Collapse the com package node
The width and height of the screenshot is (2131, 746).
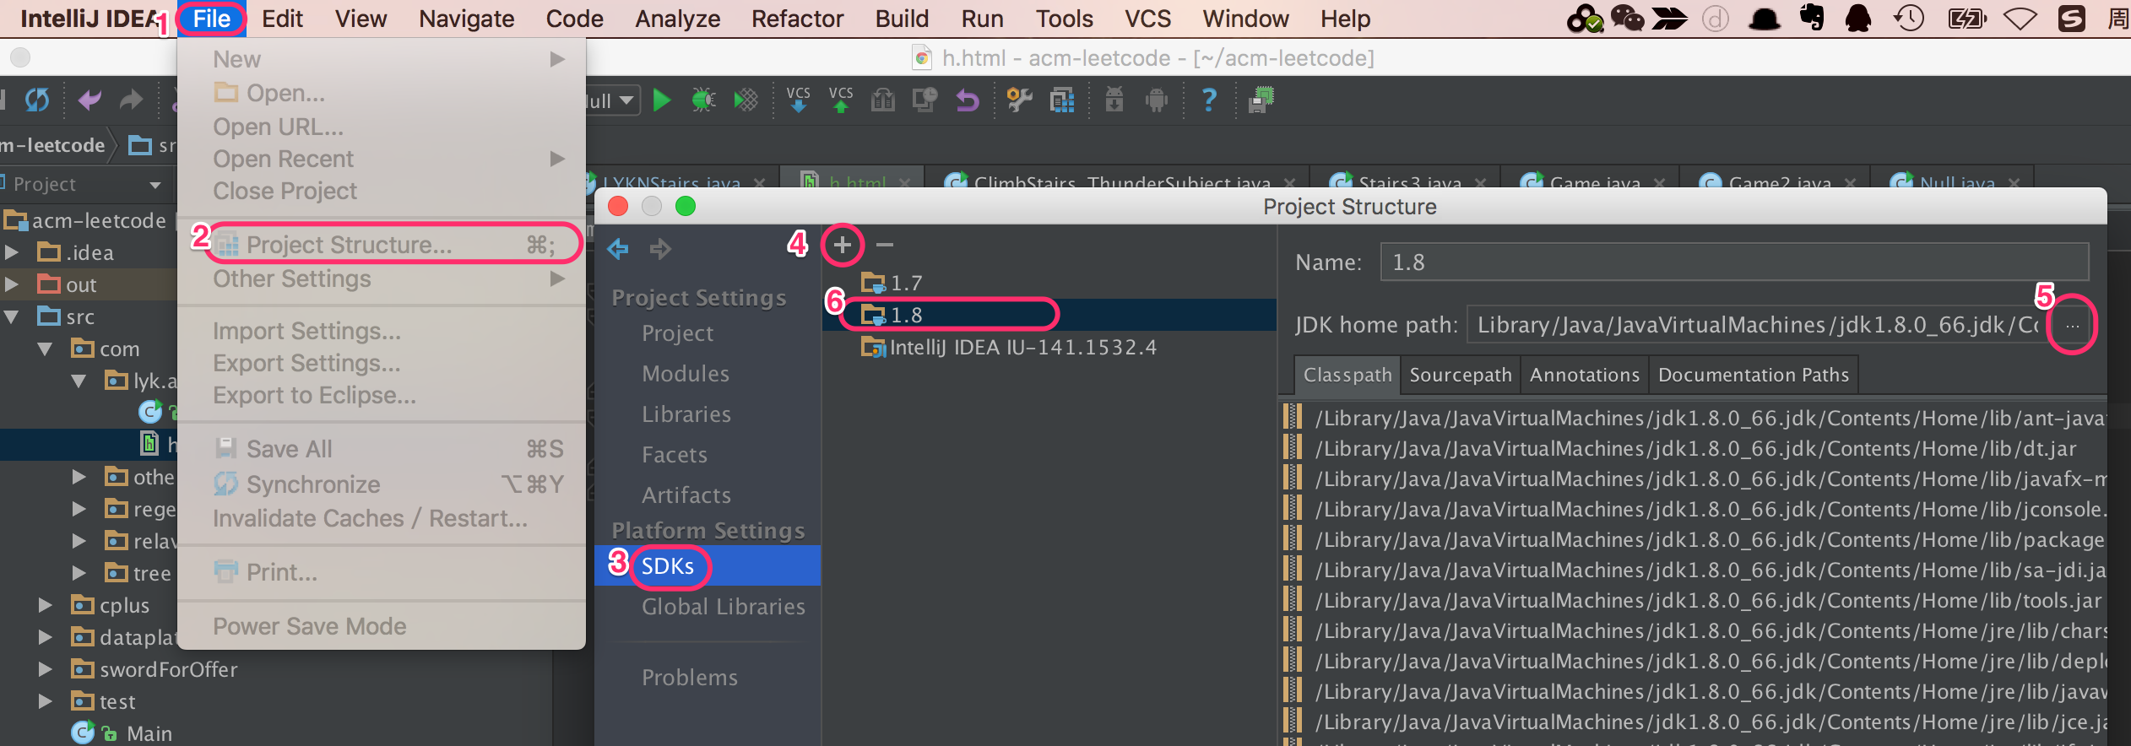pyautogui.click(x=46, y=349)
